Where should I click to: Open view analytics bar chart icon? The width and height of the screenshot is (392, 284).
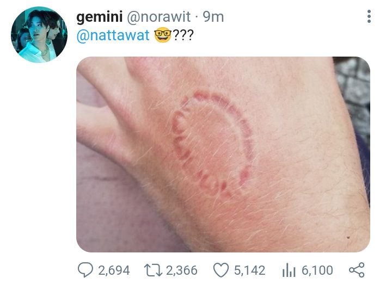[x=289, y=270]
